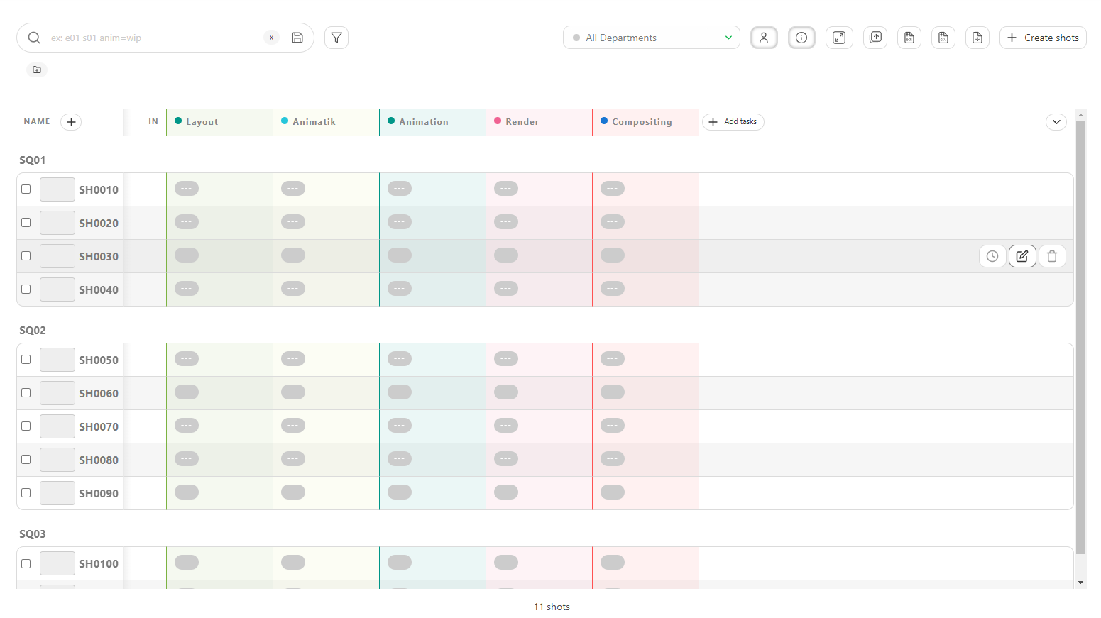Clear the search field with the x button
Viewport: 1101px width, 618px height.
click(x=271, y=38)
